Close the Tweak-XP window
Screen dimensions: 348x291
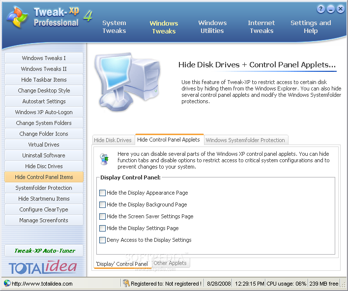click(x=341, y=9)
